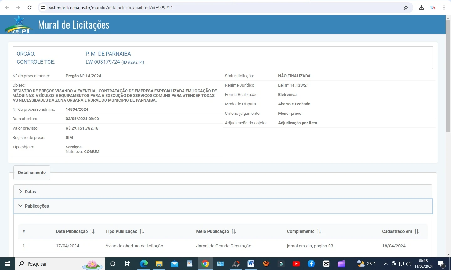
Task: Go forward in browser history
Action: 18,8
